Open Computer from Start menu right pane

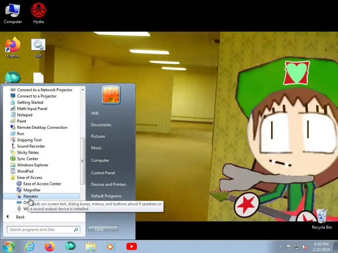[x=100, y=160]
